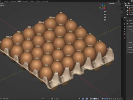The width and height of the screenshot is (133, 100).
Task: Open the Add menu in viewport header
Action: (4, 99)
